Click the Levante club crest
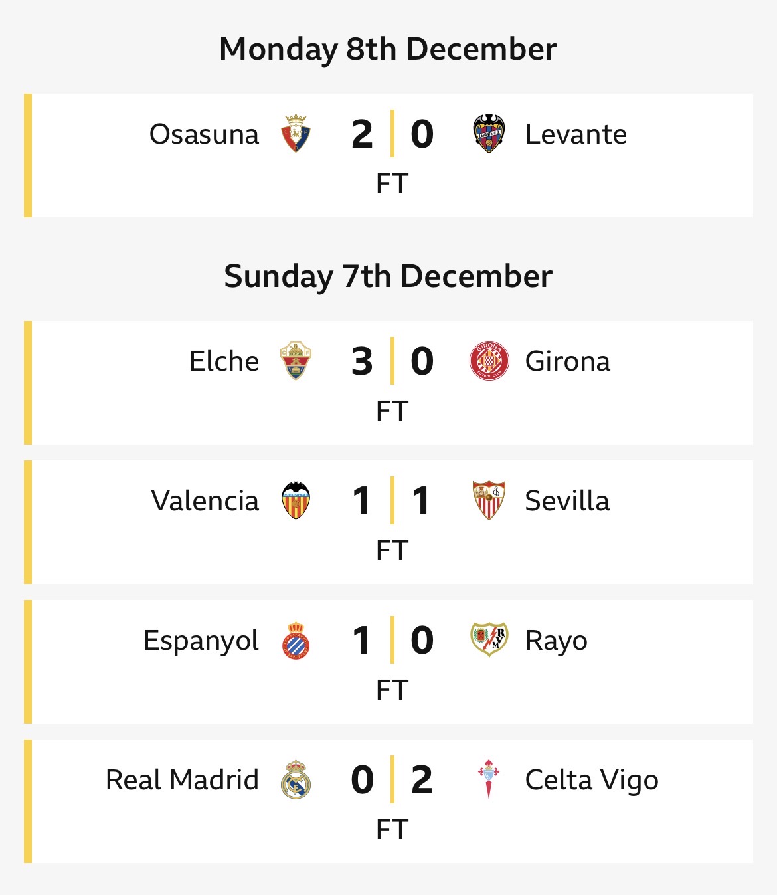 click(489, 134)
